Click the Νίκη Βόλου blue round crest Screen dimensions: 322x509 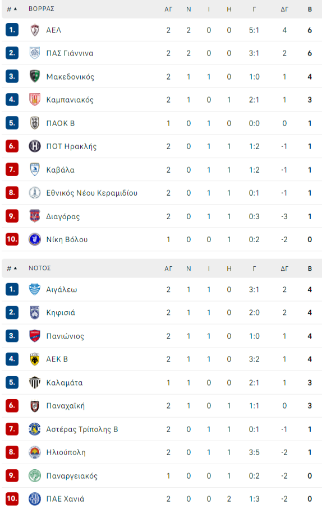35,239
